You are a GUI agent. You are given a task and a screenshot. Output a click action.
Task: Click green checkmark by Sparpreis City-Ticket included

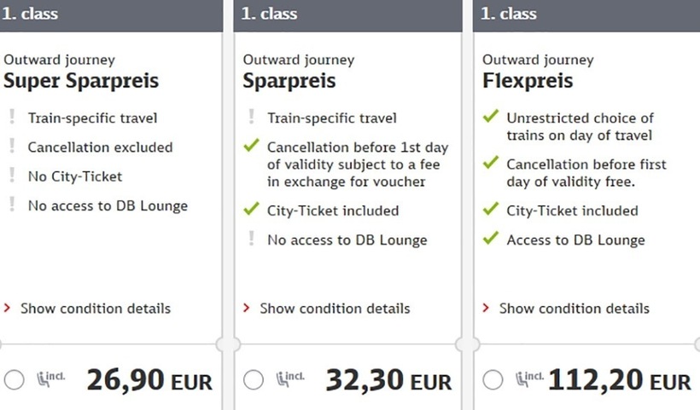point(251,210)
